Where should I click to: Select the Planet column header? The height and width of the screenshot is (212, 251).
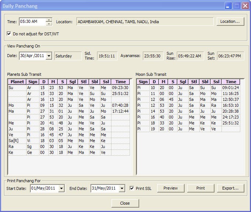[17, 82]
